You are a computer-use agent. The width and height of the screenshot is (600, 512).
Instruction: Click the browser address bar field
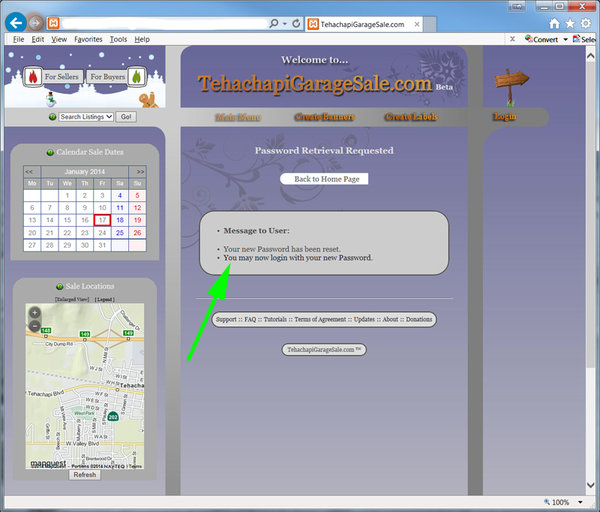coord(164,24)
